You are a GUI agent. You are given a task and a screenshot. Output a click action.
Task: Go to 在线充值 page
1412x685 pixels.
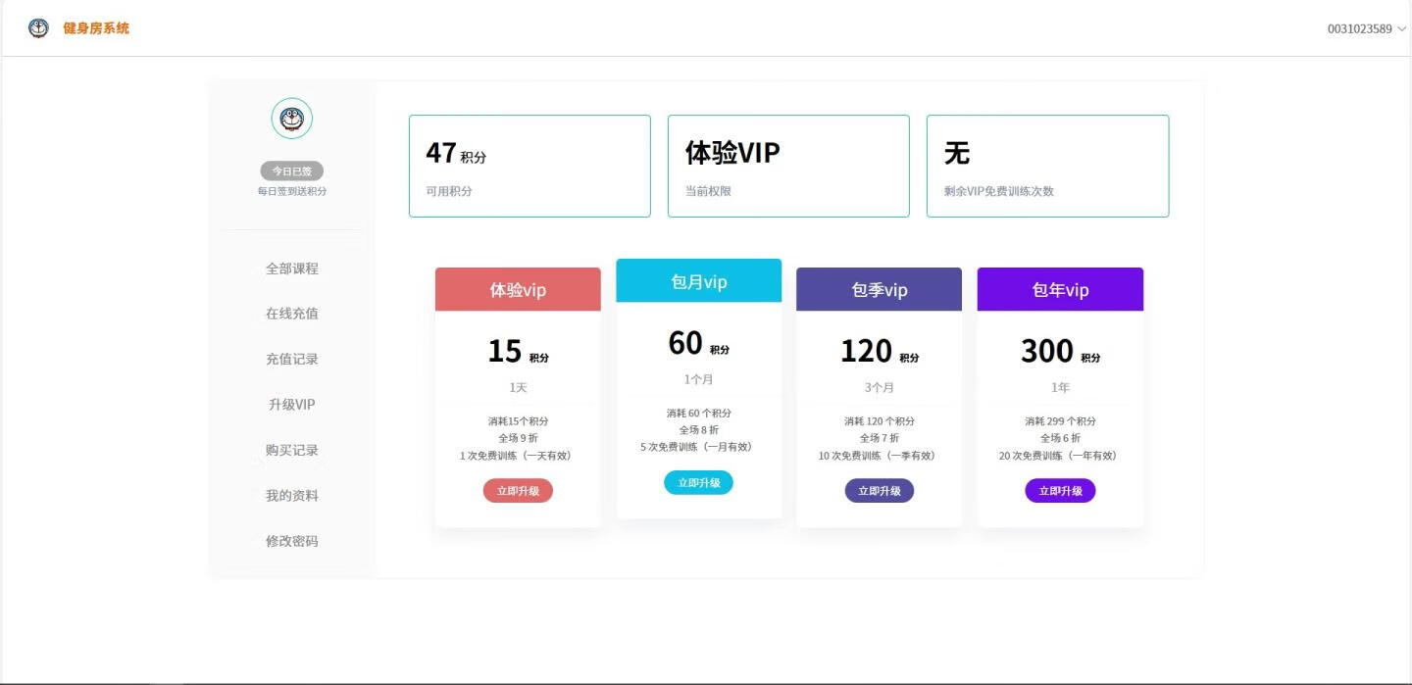(x=291, y=314)
